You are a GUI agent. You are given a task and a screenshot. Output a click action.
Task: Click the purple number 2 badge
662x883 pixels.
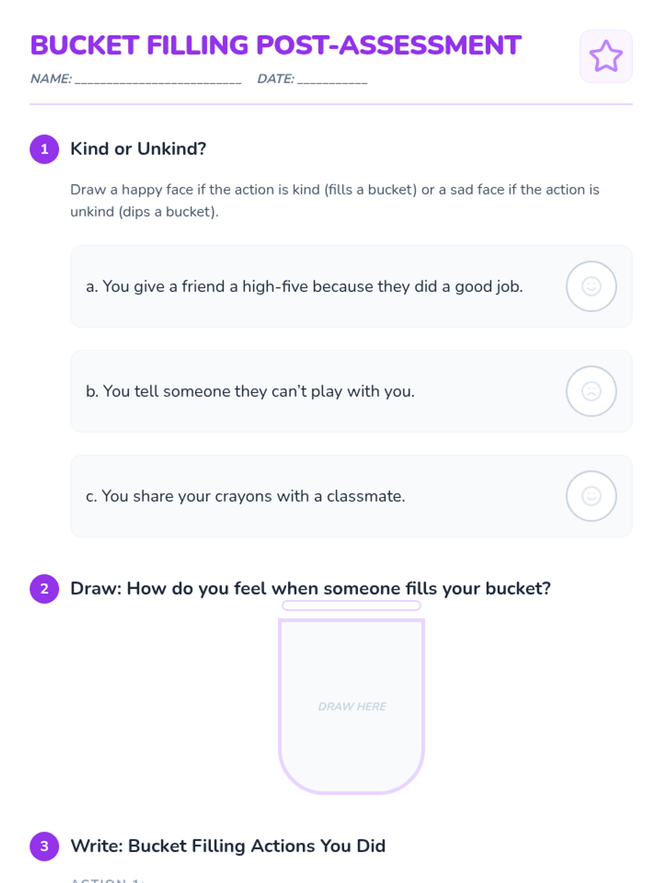(x=44, y=589)
